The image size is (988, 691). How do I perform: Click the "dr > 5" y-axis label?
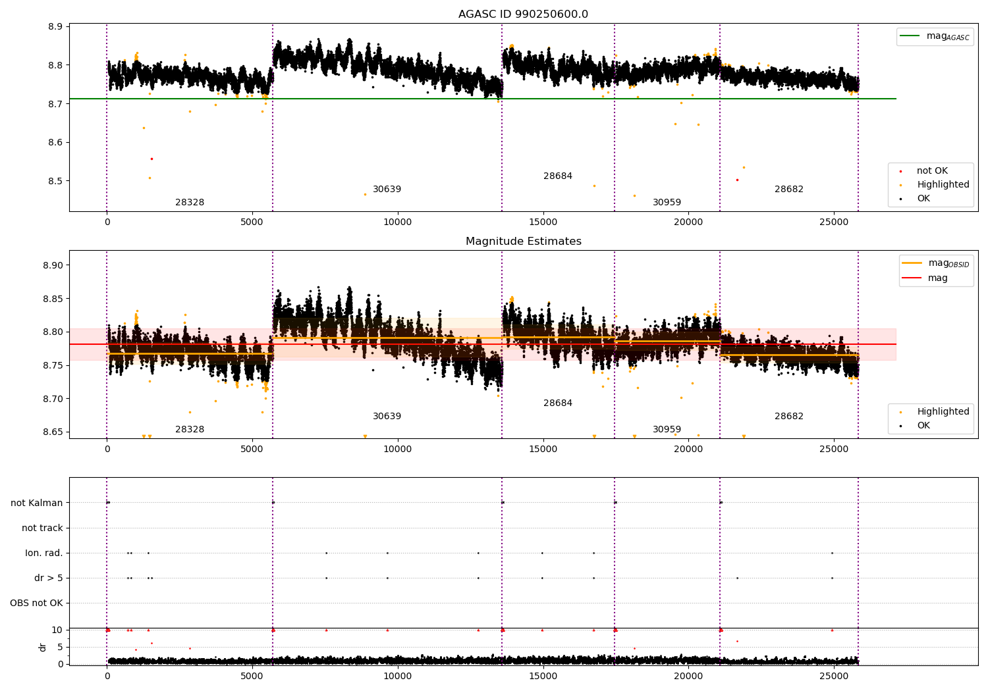(x=49, y=578)
